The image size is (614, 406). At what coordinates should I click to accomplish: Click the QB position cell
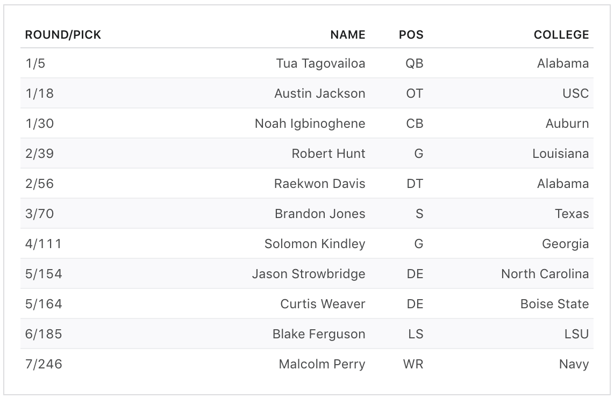tap(414, 63)
